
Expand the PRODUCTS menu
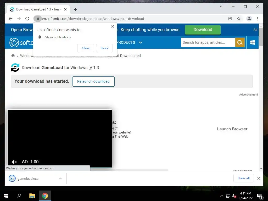click(x=130, y=42)
